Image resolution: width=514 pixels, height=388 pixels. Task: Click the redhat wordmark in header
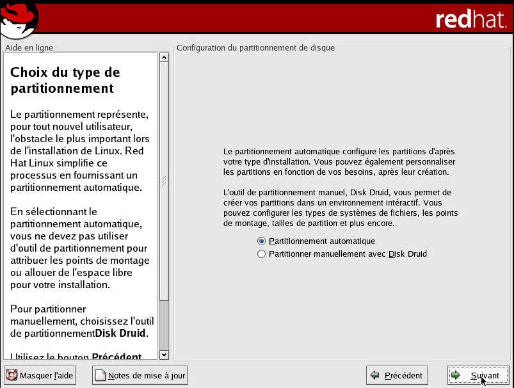(471, 19)
